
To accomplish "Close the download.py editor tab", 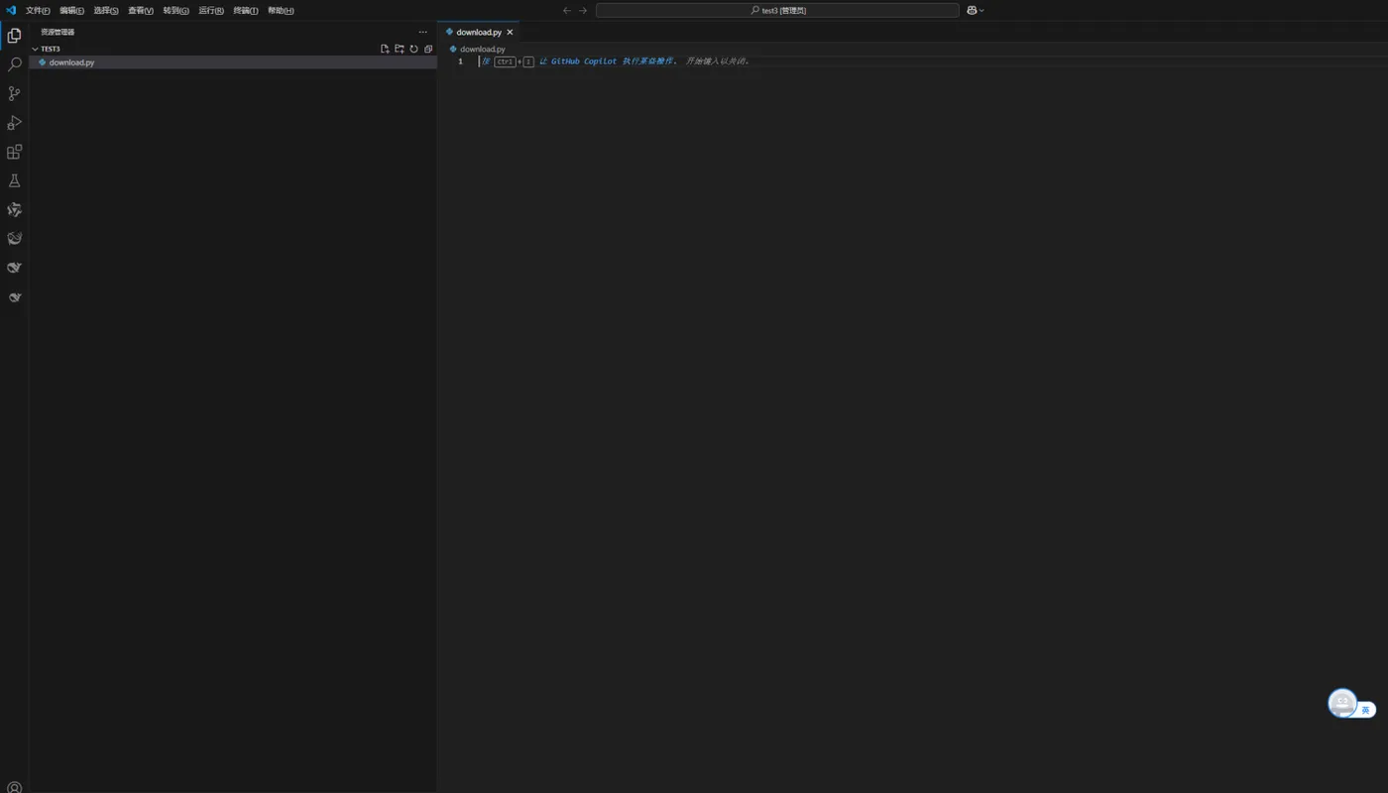I will [x=510, y=32].
